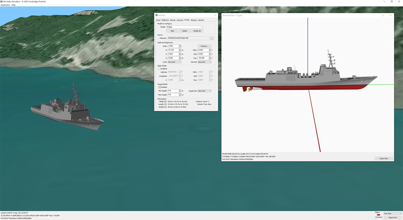Open the Free View dropdown
Screen dimensions: 403x220
(x=392, y=213)
